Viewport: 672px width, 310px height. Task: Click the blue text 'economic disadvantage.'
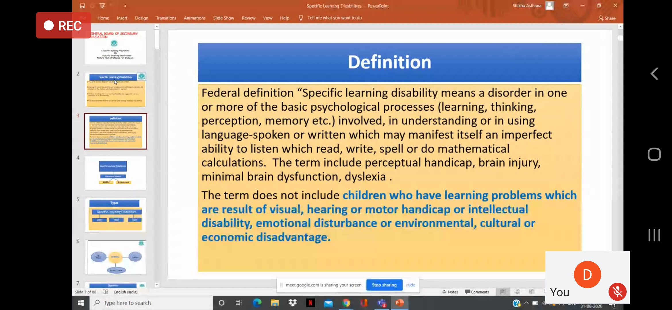pyautogui.click(x=266, y=237)
